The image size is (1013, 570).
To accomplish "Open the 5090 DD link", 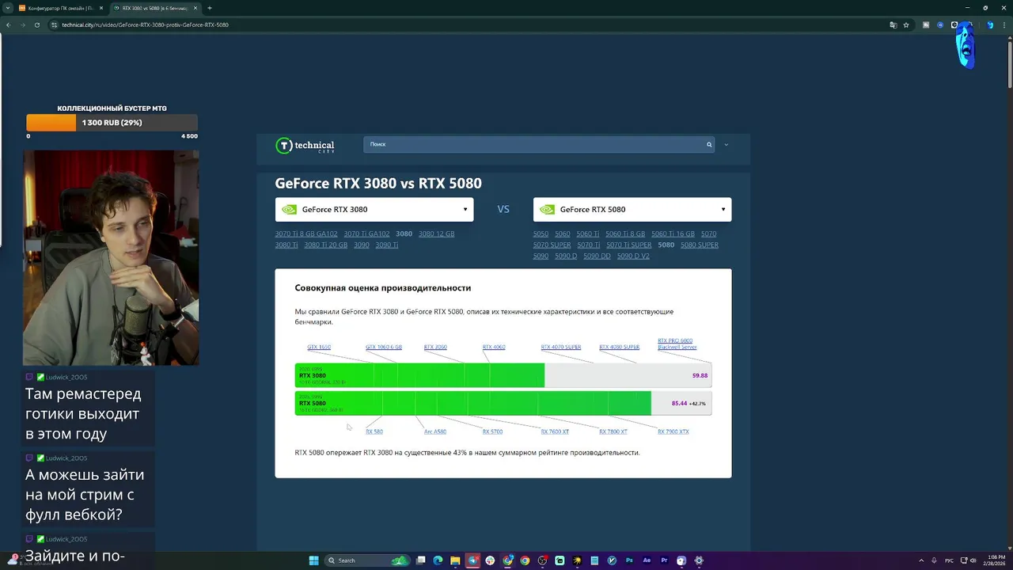I will [597, 256].
